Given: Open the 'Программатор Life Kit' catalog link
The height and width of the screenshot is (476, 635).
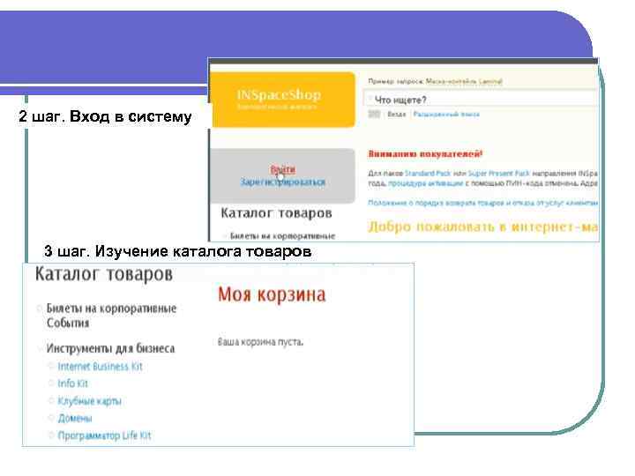Looking at the screenshot, I should click(104, 435).
